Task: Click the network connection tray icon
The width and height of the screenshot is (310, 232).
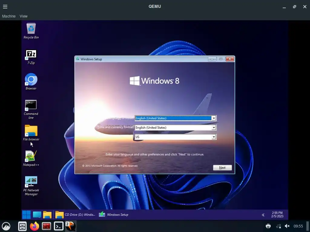Action: tap(279, 226)
